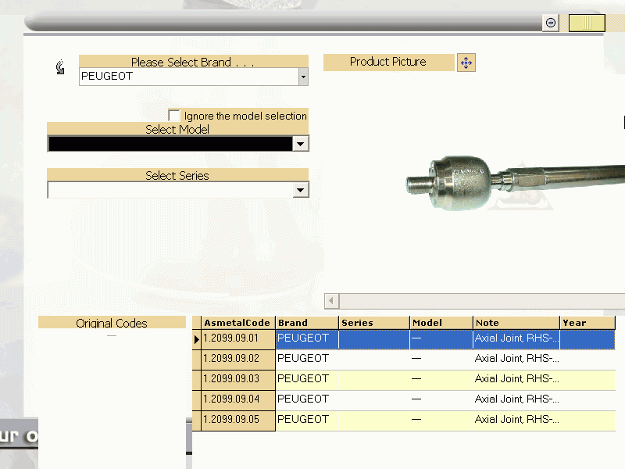Screen dimensions: 625x469
Task: Click the Brand column header
Action: tap(295, 322)
